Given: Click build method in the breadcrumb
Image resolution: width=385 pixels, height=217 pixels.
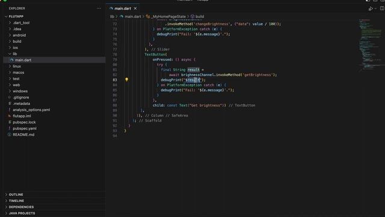Looking at the screenshot, I should point(200,16).
